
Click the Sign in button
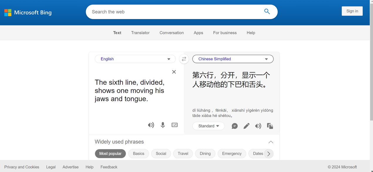pos(352,11)
